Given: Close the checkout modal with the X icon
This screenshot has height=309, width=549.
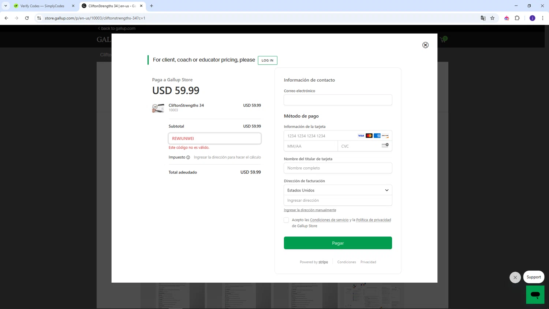Looking at the screenshot, I should click(425, 45).
